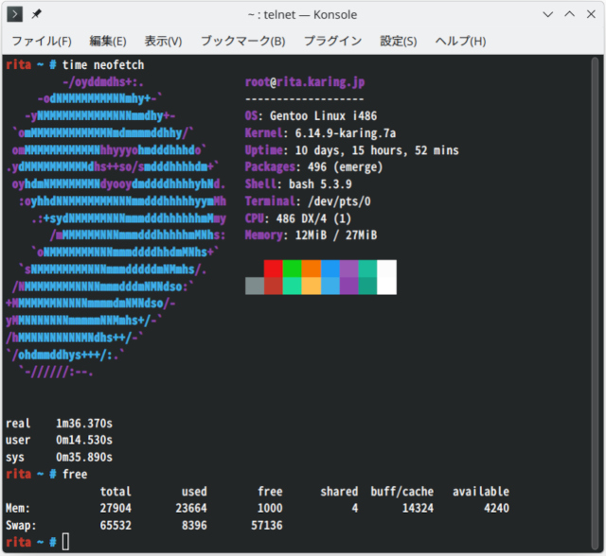Screen dimensions: 606x556
Task: Click the orange color block
Action: [x=312, y=269]
